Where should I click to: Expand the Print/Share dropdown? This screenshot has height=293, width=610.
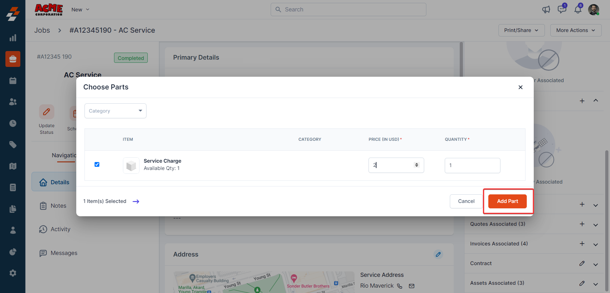(x=521, y=30)
